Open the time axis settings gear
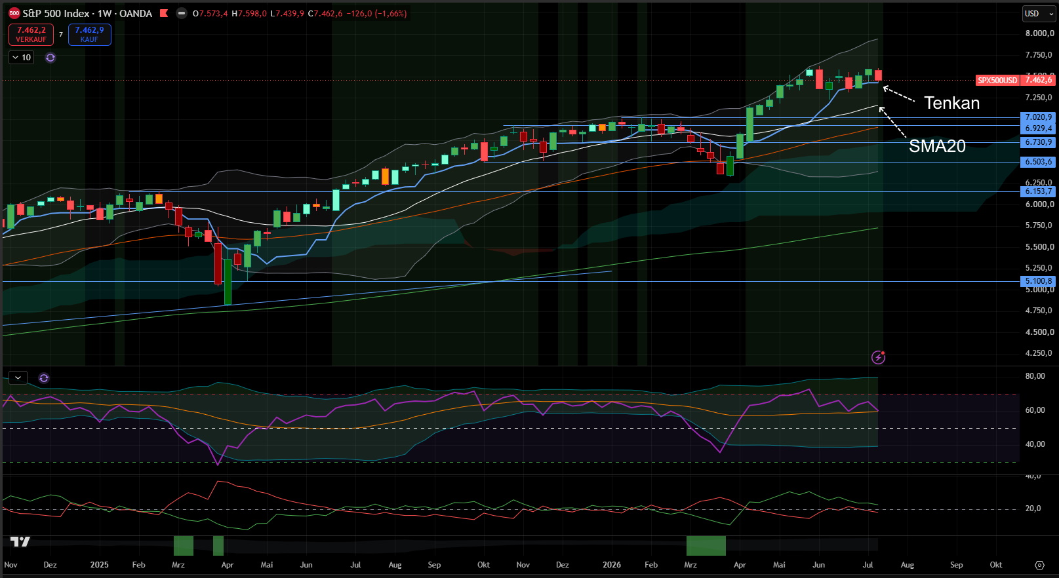 click(x=1039, y=565)
